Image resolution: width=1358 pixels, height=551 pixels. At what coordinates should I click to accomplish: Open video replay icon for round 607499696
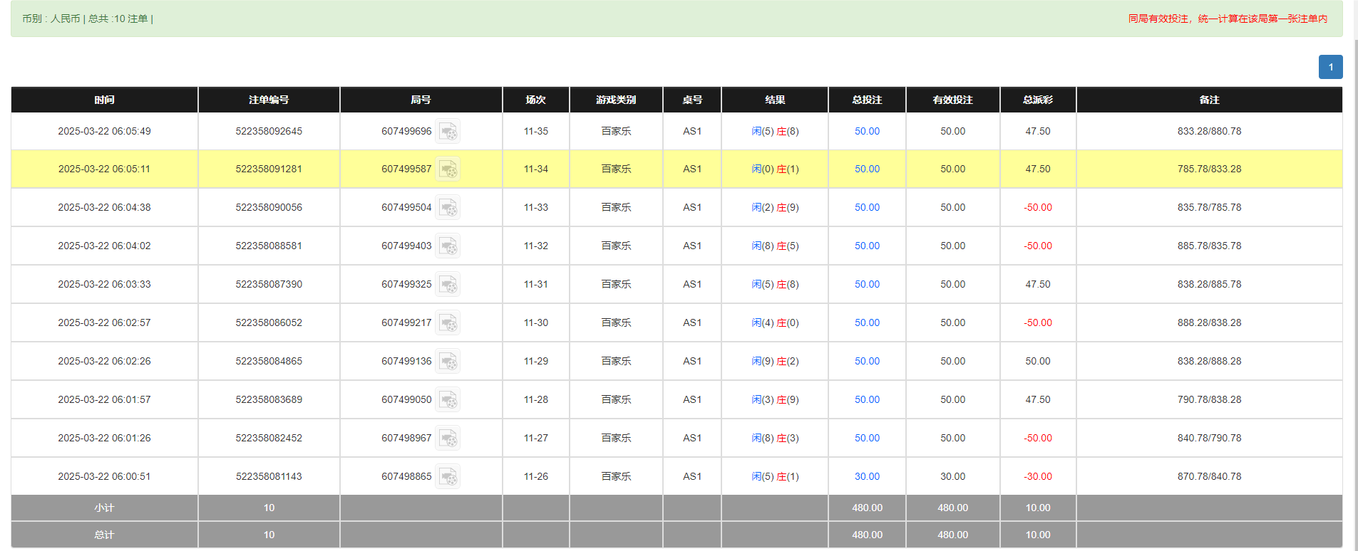click(x=448, y=132)
